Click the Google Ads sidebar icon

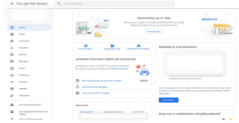pyautogui.click(x=12, y=105)
